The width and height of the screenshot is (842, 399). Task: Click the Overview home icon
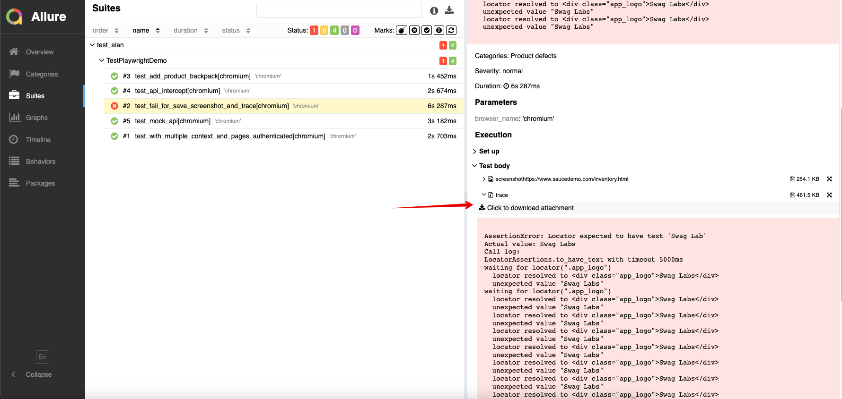pyautogui.click(x=14, y=51)
